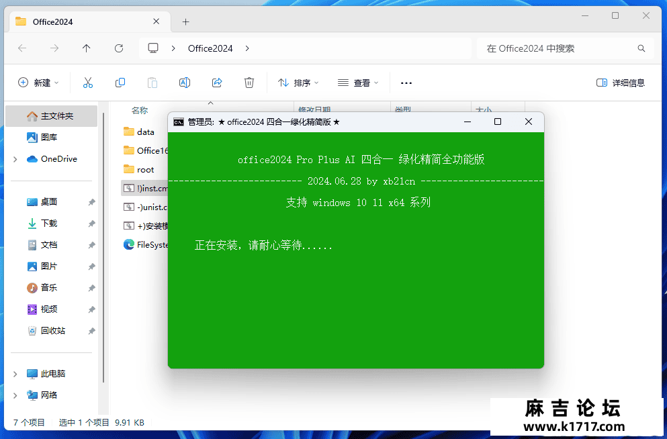Image resolution: width=667 pixels, height=439 pixels.
Task: Open the 查看 (View) dropdown
Action: coord(358,83)
